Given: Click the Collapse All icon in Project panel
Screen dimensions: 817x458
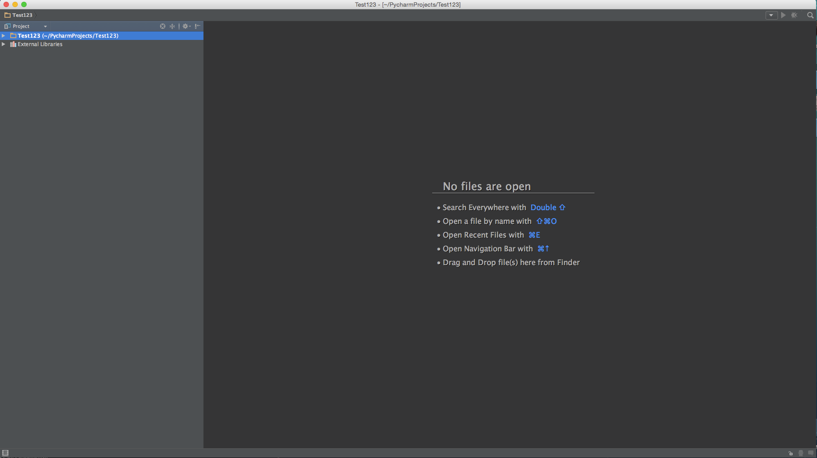Looking at the screenshot, I should [172, 26].
